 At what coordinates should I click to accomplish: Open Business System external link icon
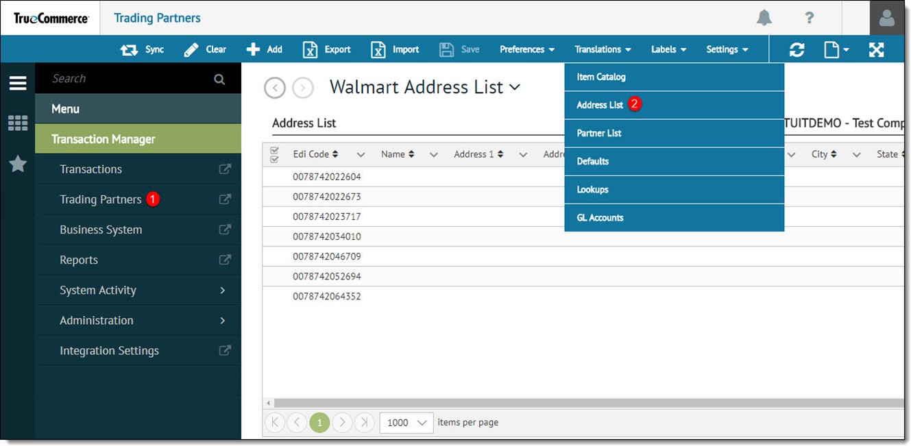(225, 230)
